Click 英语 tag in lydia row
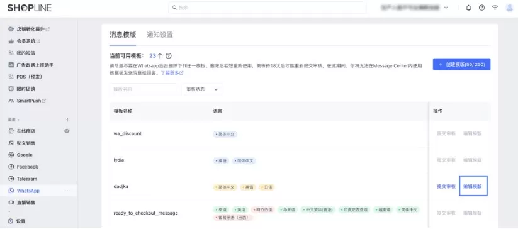The height and width of the screenshot is (229, 518). (x=221, y=160)
